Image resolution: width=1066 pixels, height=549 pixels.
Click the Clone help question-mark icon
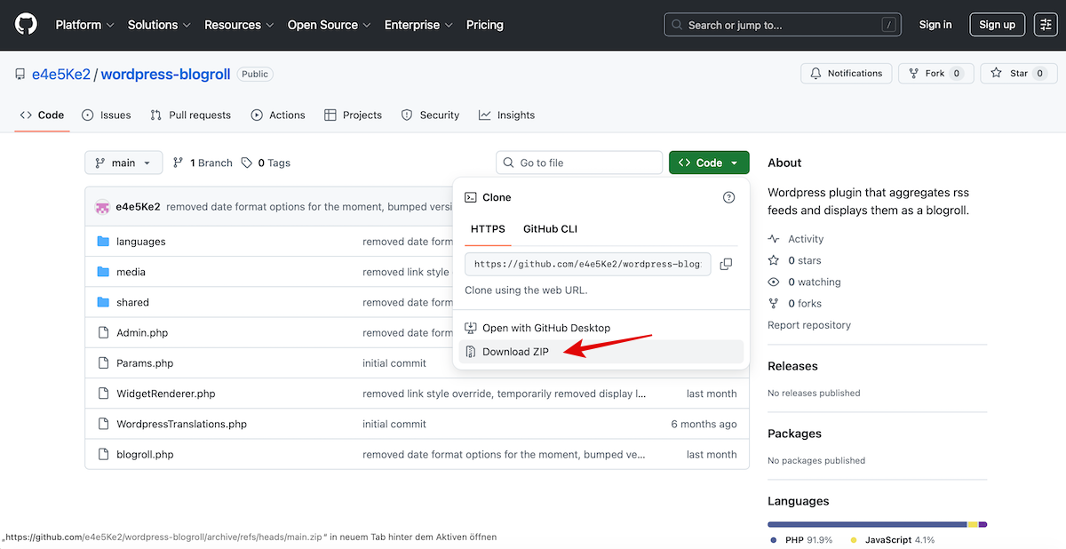click(x=729, y=197)
